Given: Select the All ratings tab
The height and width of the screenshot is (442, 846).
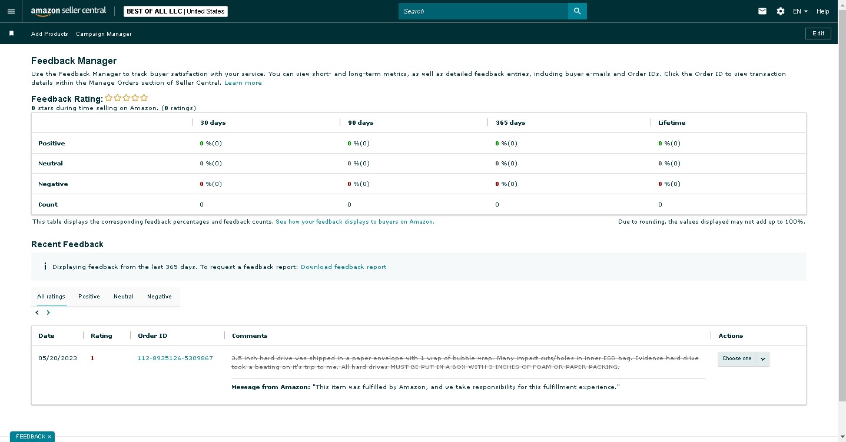Looking at the screenshot, I should coord(51,297).
